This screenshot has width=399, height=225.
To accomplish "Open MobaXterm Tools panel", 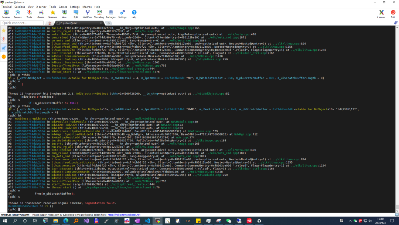I will (29, 14).
